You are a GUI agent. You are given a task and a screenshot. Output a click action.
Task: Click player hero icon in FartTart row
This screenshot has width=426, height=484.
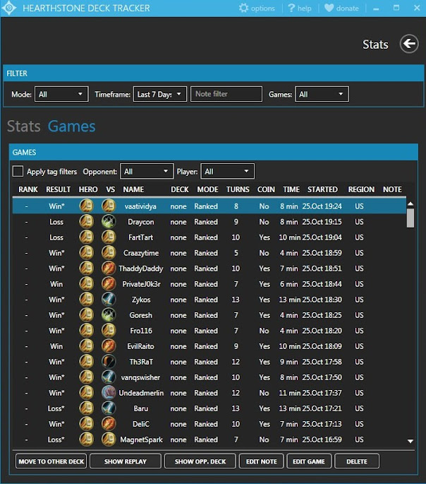(86, 237)
